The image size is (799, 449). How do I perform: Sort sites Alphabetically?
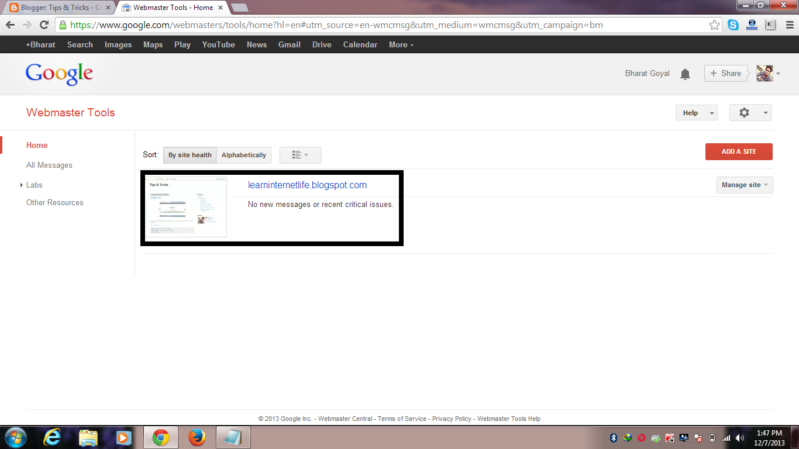click(x=244, y=155)
